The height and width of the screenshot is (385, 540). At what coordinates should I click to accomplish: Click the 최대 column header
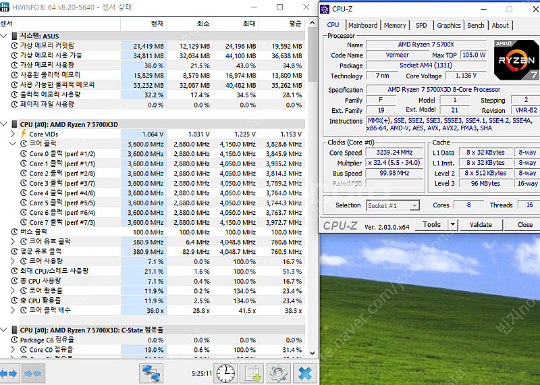[236, 24]
